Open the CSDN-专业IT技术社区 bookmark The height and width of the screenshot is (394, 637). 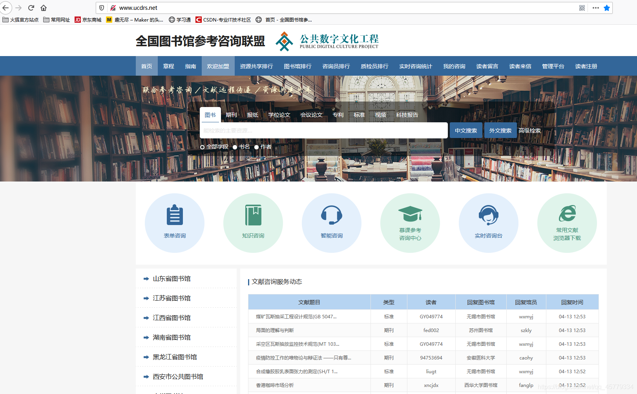pos(223,20)
